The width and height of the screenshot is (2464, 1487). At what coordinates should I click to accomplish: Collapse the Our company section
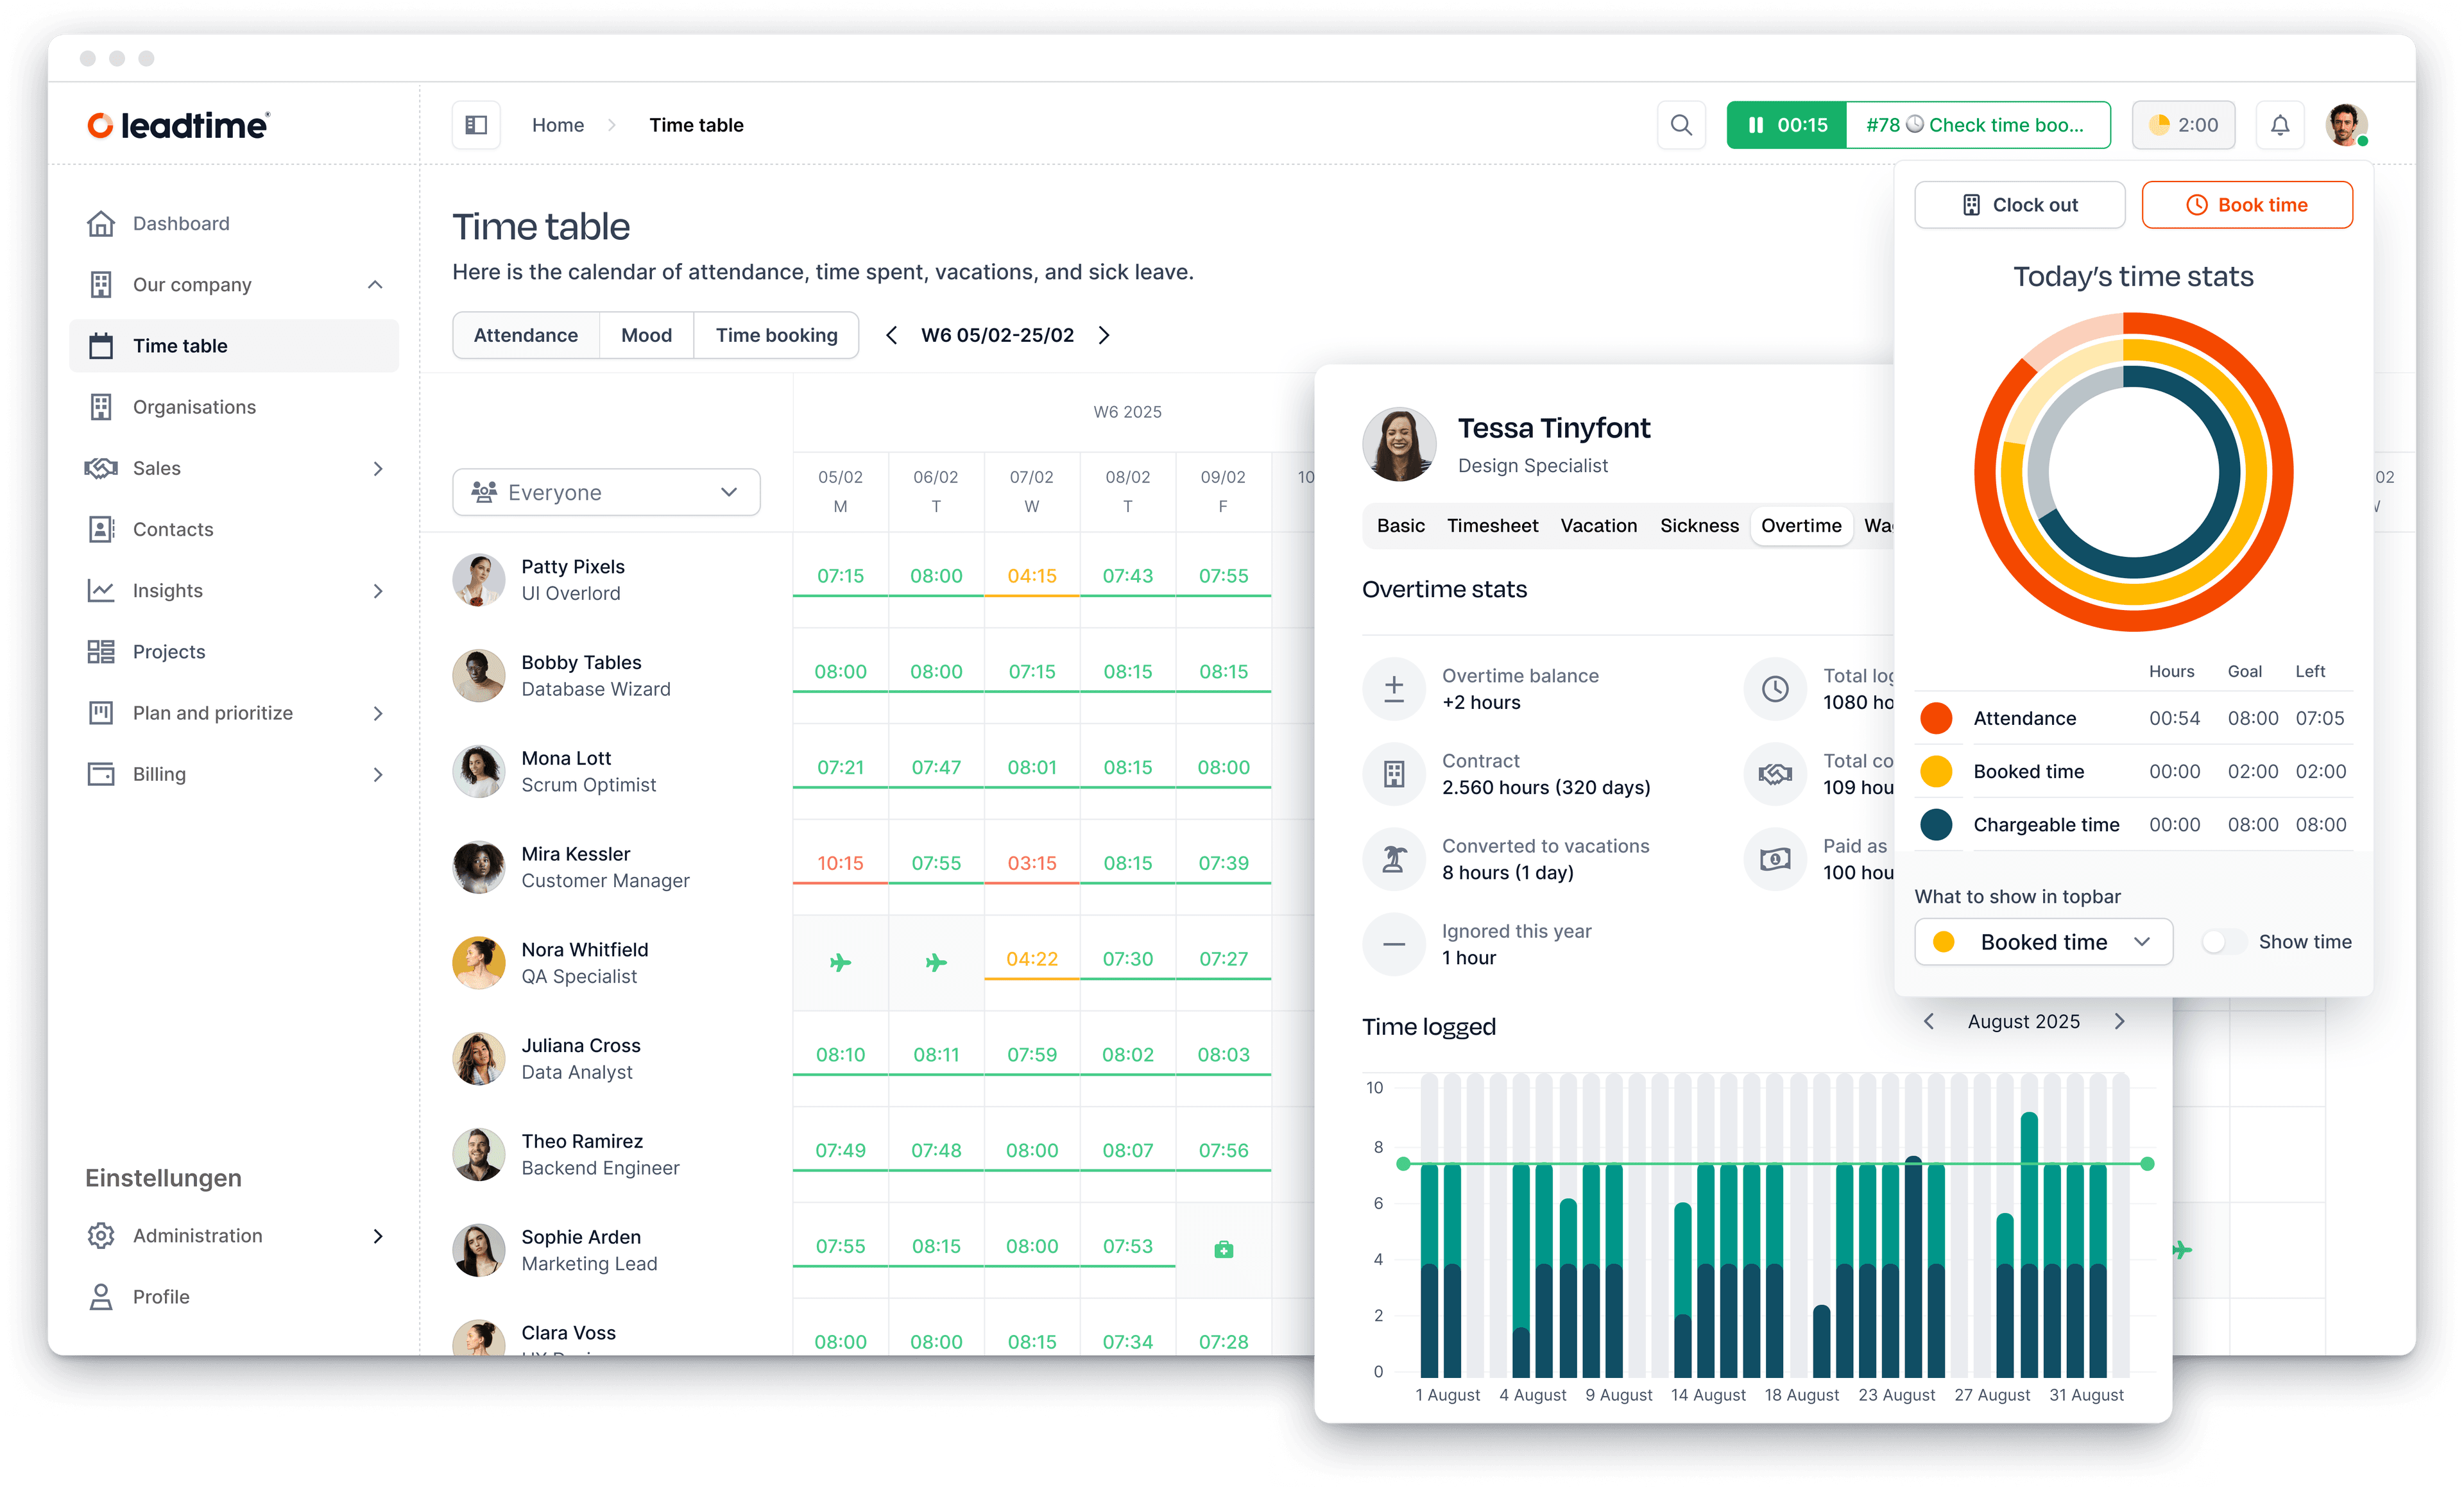point(375,284)
